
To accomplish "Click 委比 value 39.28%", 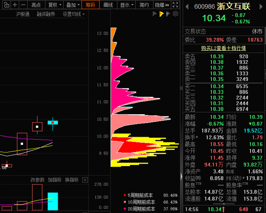I will tap(215, 40).
